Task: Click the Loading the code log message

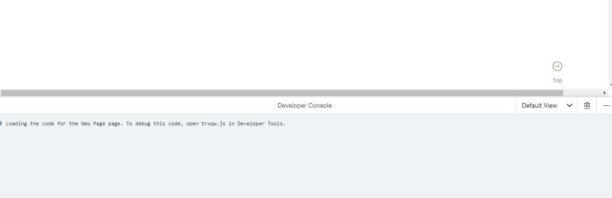Action: pos(146,124)
